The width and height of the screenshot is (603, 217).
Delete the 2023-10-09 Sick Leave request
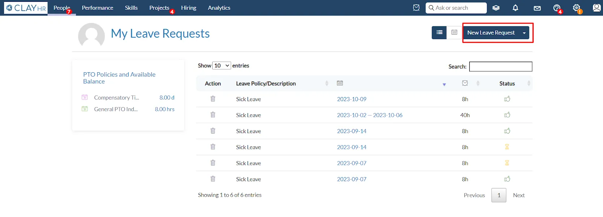(x=213, y=99)
